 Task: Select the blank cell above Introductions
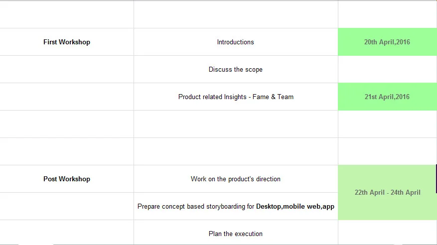[236, 14]
